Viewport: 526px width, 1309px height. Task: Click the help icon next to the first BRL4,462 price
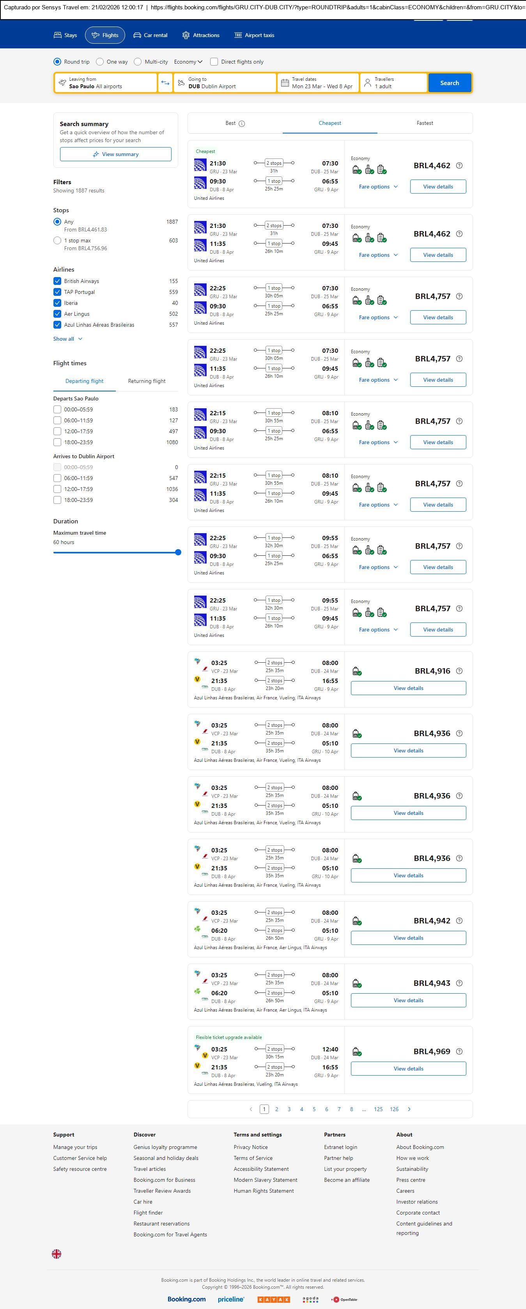[x=459, y=165]
